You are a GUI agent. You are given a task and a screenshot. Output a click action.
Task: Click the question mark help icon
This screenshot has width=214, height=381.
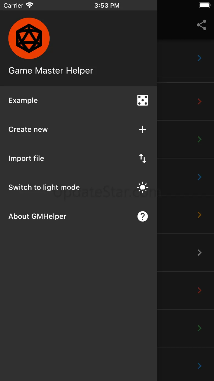coord(143,216)
